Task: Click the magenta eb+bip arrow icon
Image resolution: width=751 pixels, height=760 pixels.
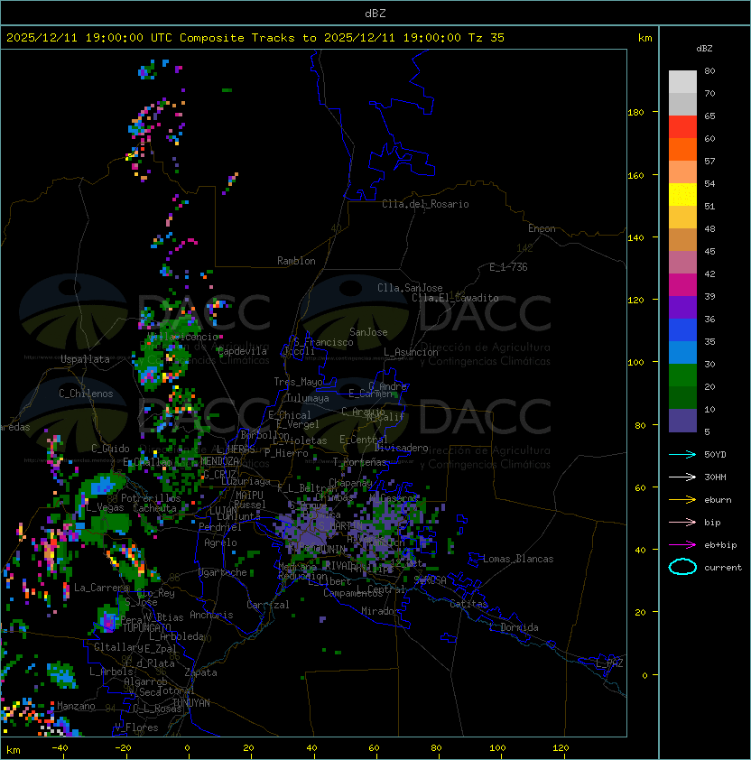Action: [682, 545]
